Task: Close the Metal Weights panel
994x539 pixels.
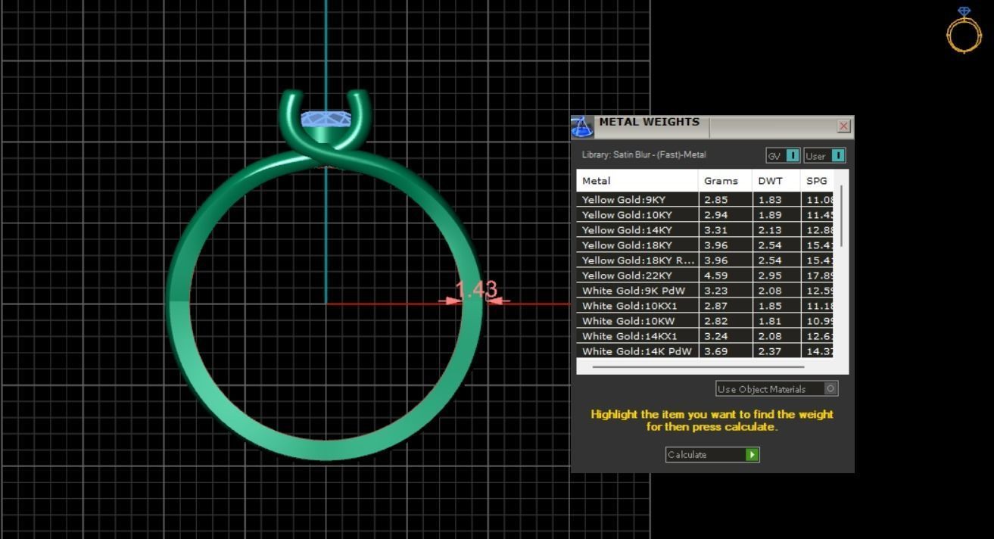Action: [x=843, y=126]
